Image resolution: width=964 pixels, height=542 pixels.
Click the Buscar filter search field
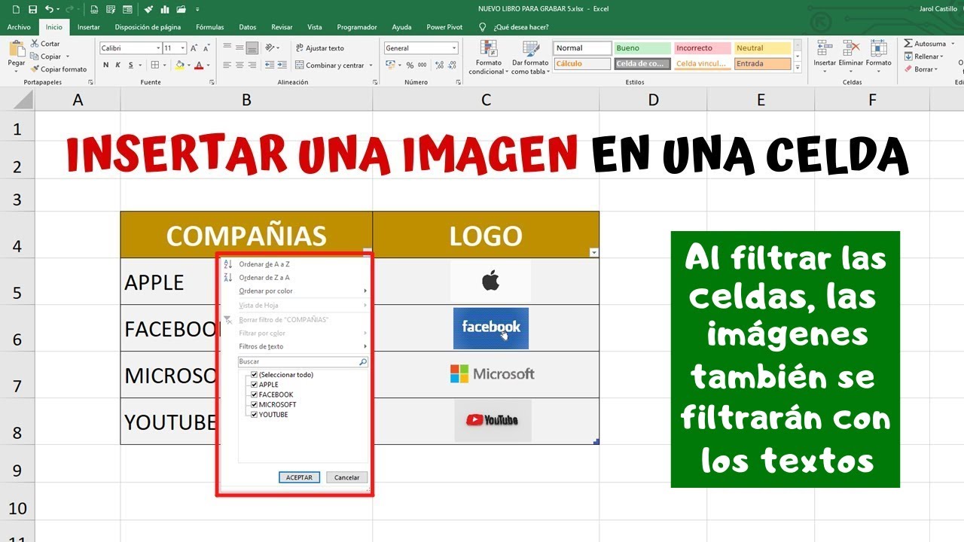(x=303, y=362)
